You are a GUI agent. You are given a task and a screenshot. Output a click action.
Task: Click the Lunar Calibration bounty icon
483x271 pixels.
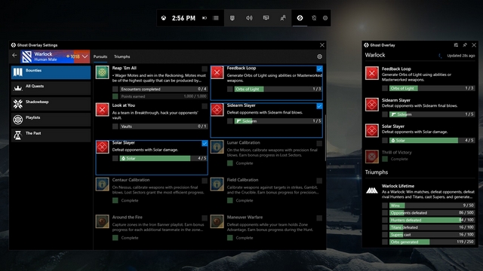tap(217, 147)
